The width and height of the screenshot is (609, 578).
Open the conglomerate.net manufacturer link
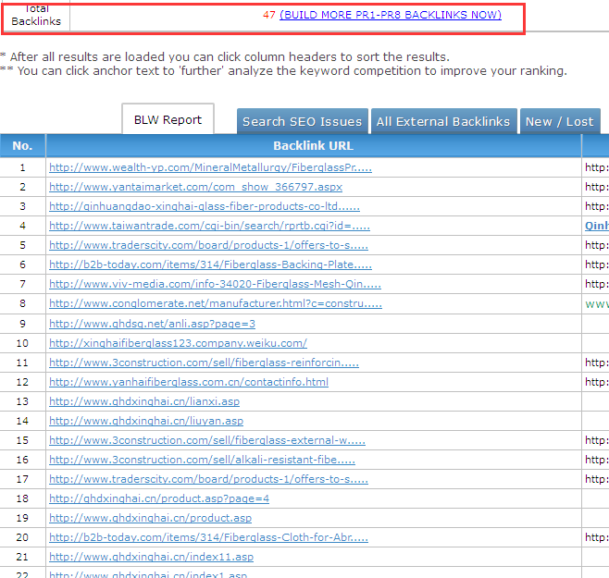(215, 304)
